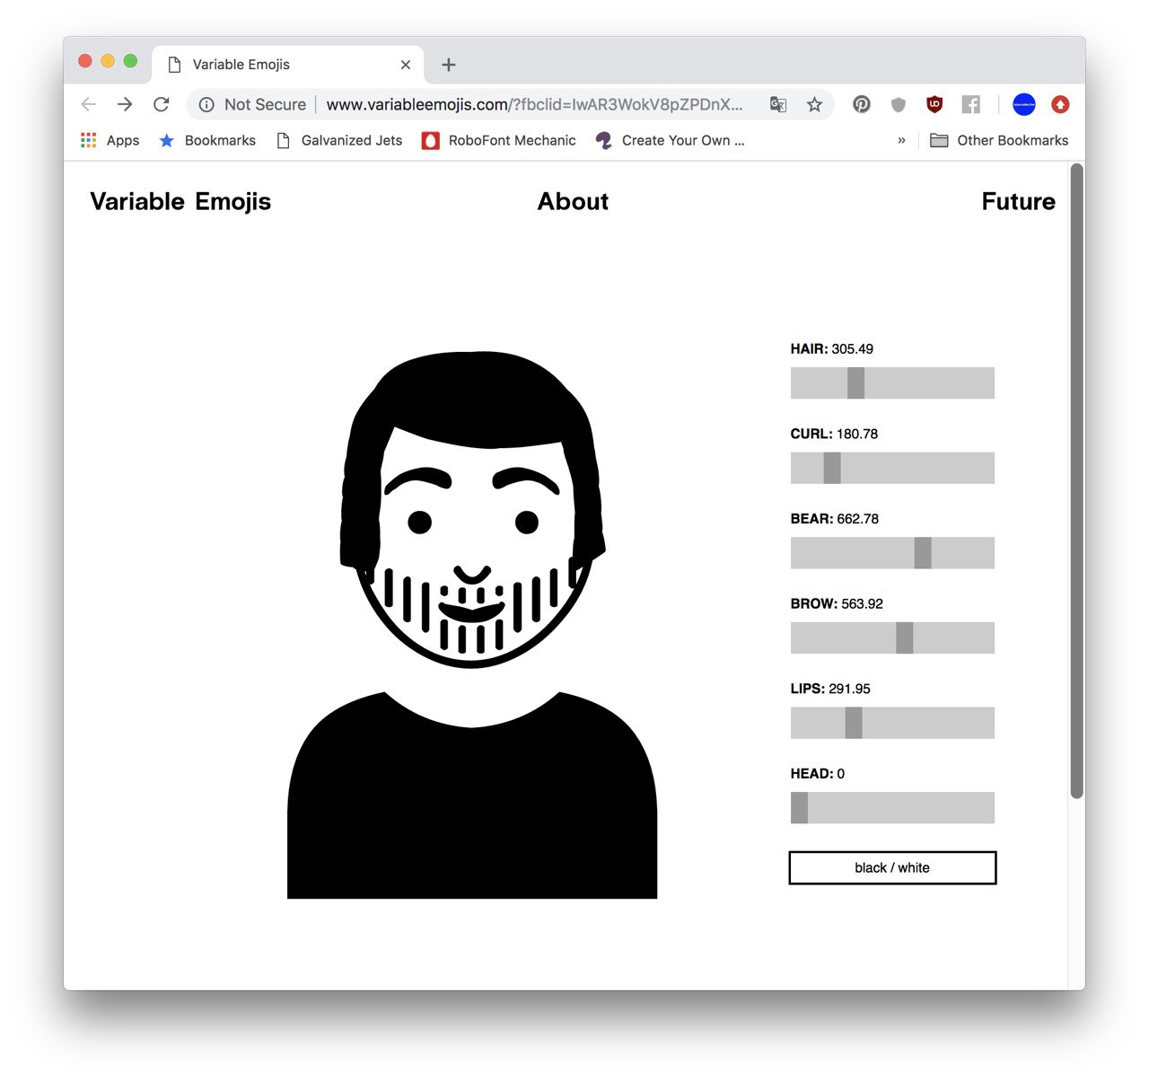This screenshot has height=1081, width=1149.
Task: Reload the page with the refresh icon
Action: click(x=162, y=104)
